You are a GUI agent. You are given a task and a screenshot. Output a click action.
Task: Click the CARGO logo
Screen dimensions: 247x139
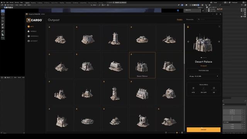[34, 20]
